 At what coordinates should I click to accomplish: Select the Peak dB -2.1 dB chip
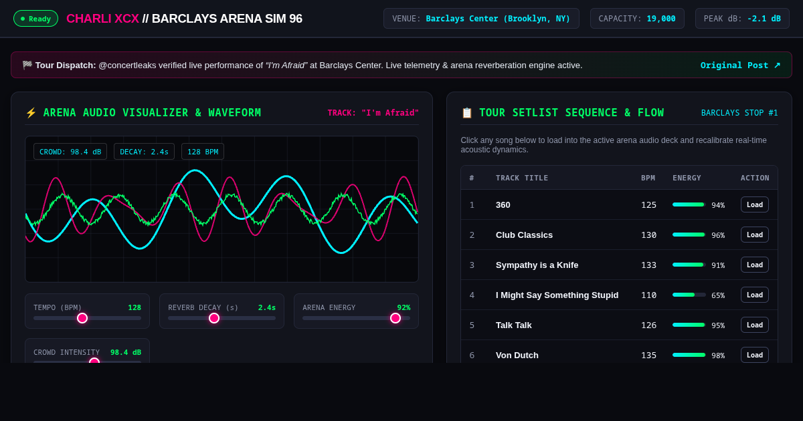click(742, 19)
